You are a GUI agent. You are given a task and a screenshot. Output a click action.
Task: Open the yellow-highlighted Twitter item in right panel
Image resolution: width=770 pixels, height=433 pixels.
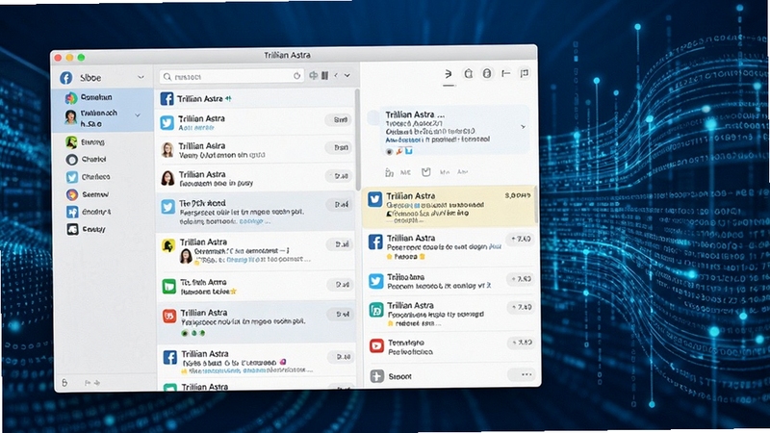coord(449,207)
